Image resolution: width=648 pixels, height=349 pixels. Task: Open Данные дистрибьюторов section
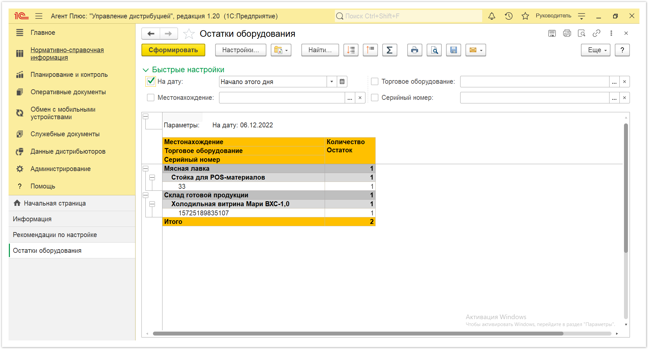[x=72, y=151]
